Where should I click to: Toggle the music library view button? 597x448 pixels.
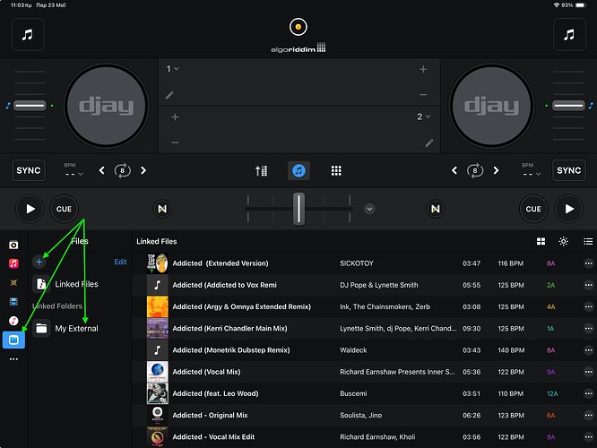coord(298,170)
